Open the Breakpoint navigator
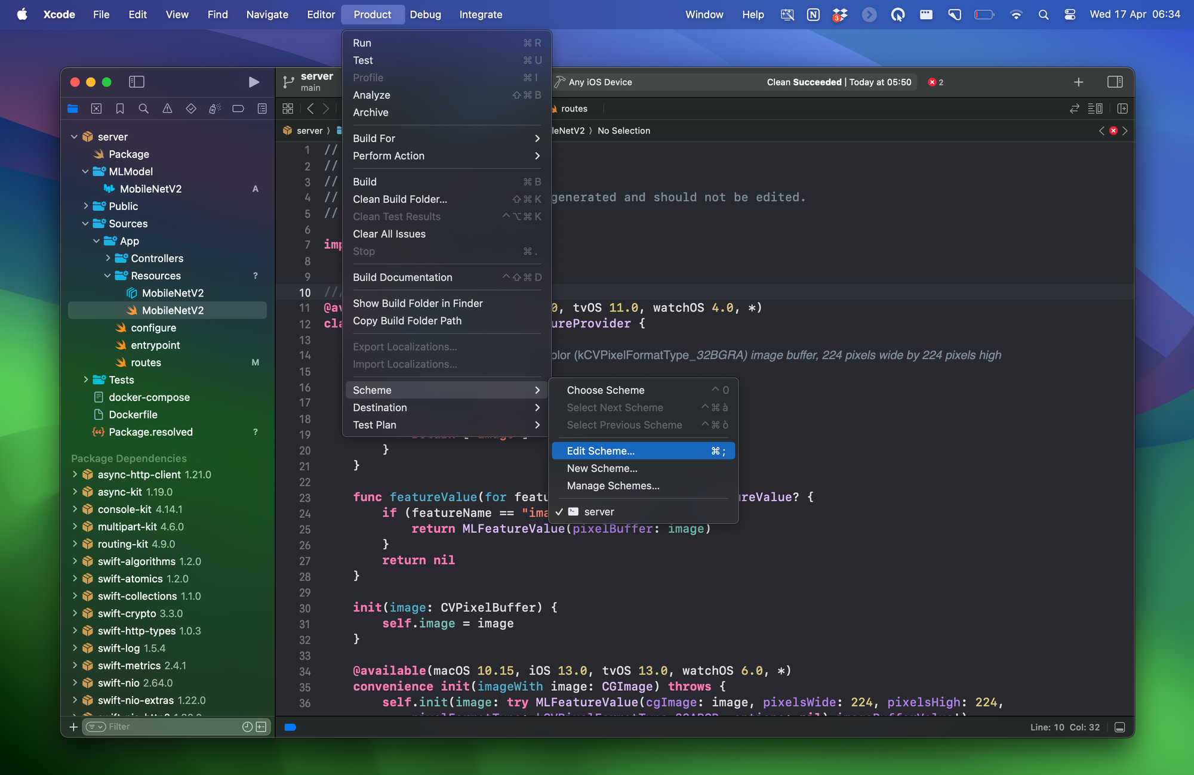 coord(238,109)
